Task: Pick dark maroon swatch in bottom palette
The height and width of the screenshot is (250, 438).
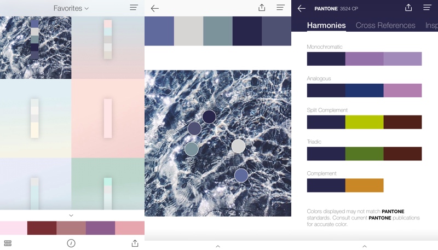Action: 42,228
